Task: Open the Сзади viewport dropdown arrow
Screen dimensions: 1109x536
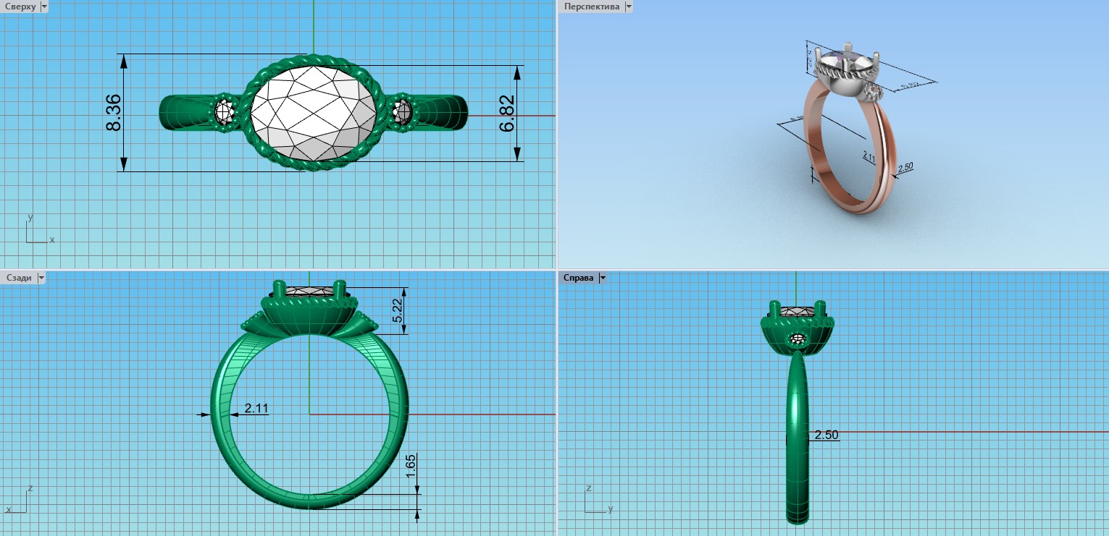Action: point(41,278)
